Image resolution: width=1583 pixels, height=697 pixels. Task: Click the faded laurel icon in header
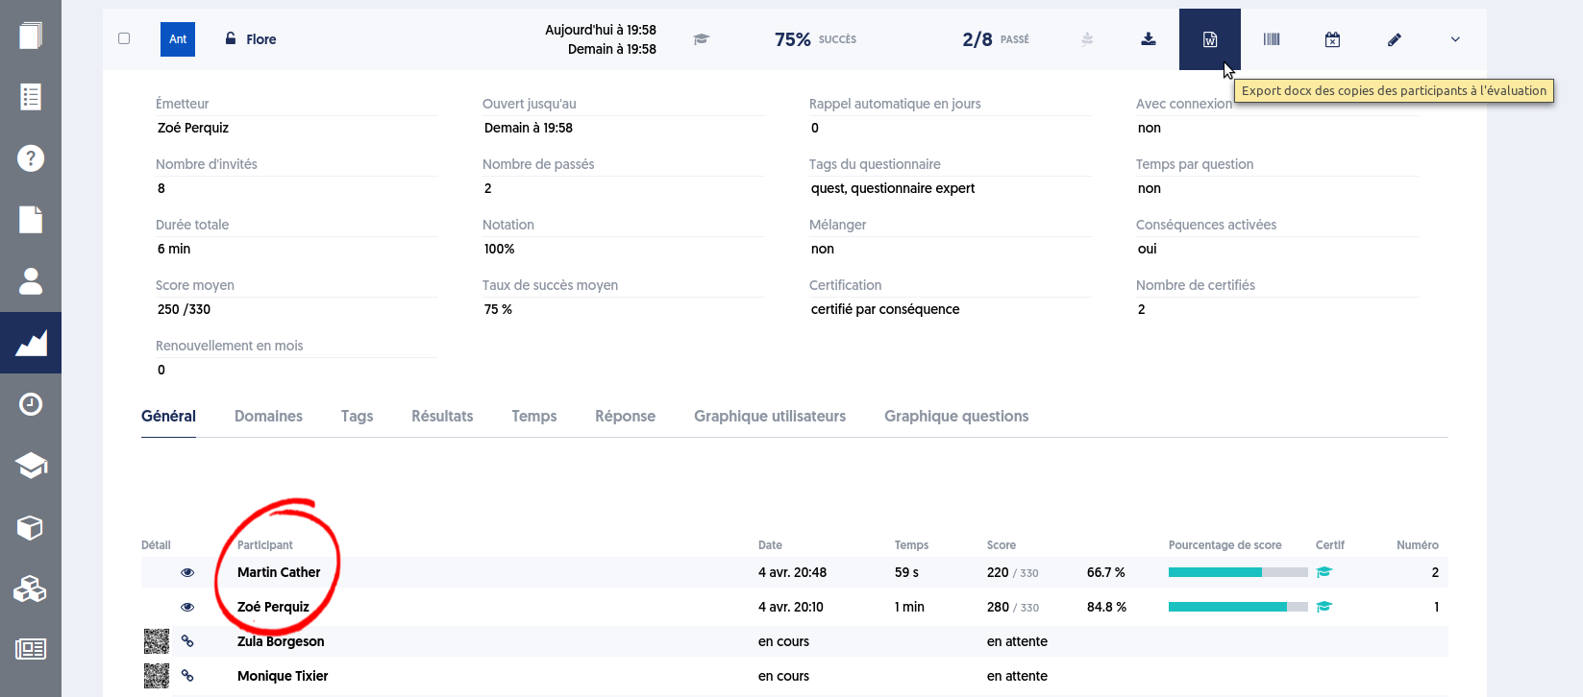click(1087, 39)
